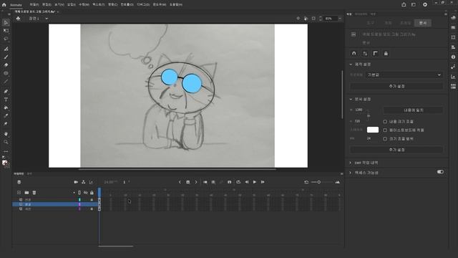Toggle the accessibility switch

[x=441, y=172]
